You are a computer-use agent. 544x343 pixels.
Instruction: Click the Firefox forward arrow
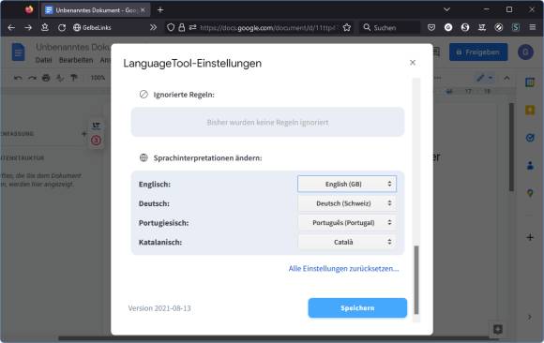point(28,27)
